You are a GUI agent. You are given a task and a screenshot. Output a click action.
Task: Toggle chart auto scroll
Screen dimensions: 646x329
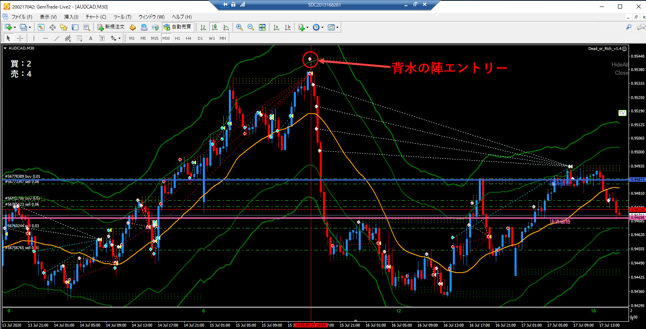[276, 27]
